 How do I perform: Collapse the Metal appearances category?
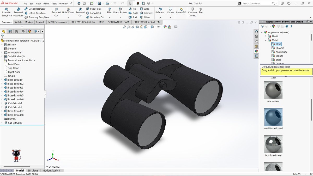tap(265, 40)
